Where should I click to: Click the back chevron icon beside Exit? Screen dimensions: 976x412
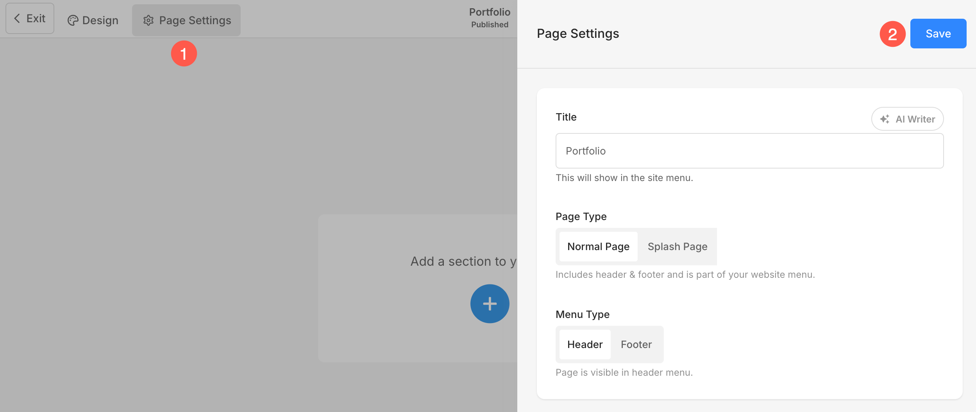[x=17, y=18]
